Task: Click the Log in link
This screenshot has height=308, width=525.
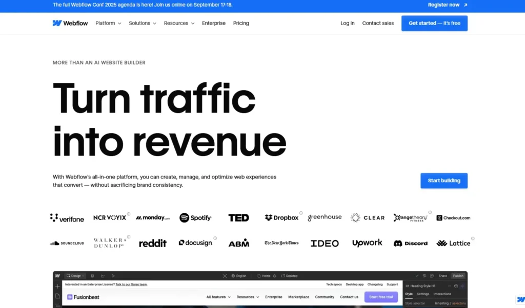Action: click(x=348, y=24)
